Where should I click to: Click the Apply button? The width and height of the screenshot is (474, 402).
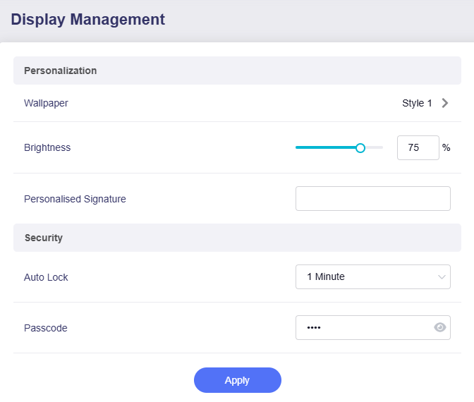click(x=238, y=380)
